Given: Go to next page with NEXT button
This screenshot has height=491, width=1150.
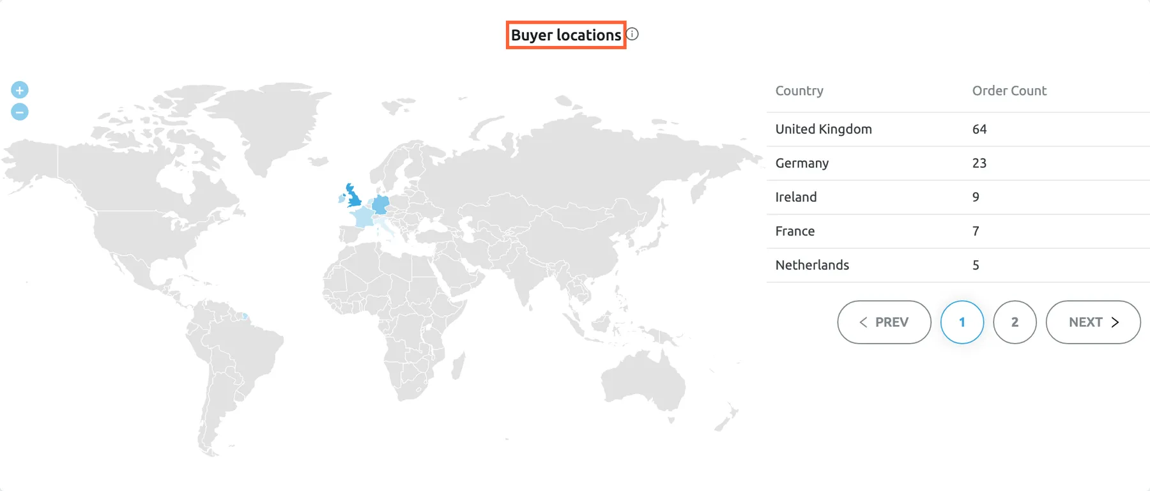Looking at the screenshot, I should click(x=1093, y=322).
